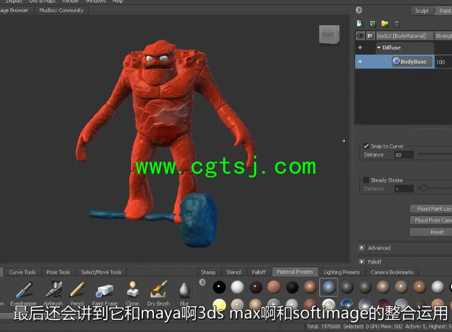The height and width of the screenshot is (332, 452).
Task: Expand the Advanced section
Action: click(362, 247)
